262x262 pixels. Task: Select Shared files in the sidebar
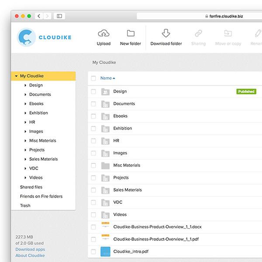[31, 187]
